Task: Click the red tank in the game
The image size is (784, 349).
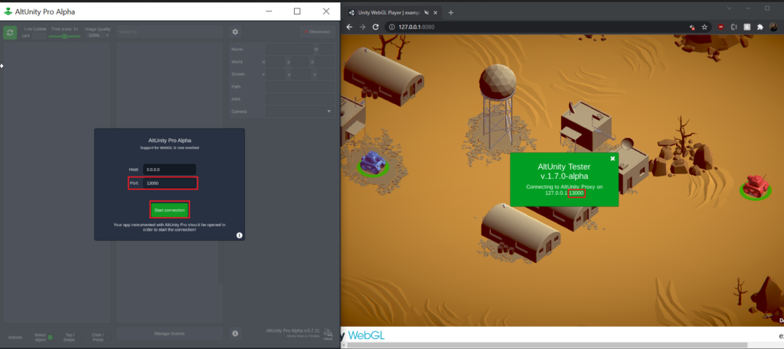Action: pyautogui.click(x=754, y=185)
